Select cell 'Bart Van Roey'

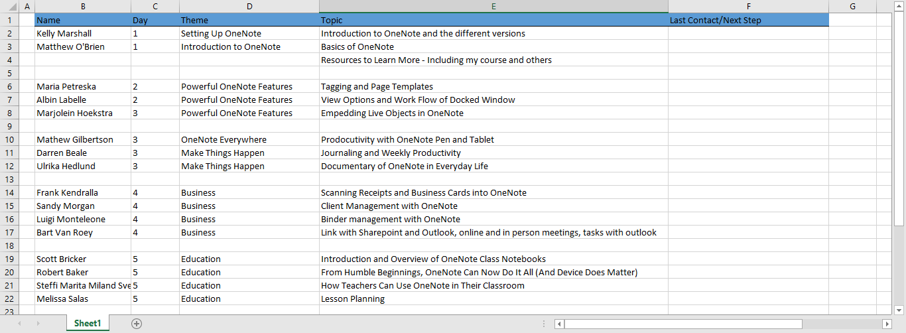(83, 232)
